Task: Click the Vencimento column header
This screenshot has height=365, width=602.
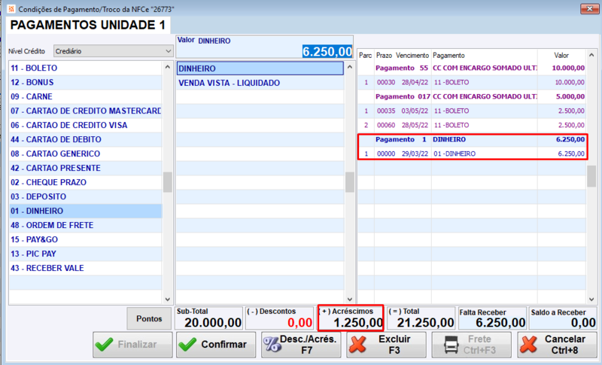Action: click(x=412, y=55)
